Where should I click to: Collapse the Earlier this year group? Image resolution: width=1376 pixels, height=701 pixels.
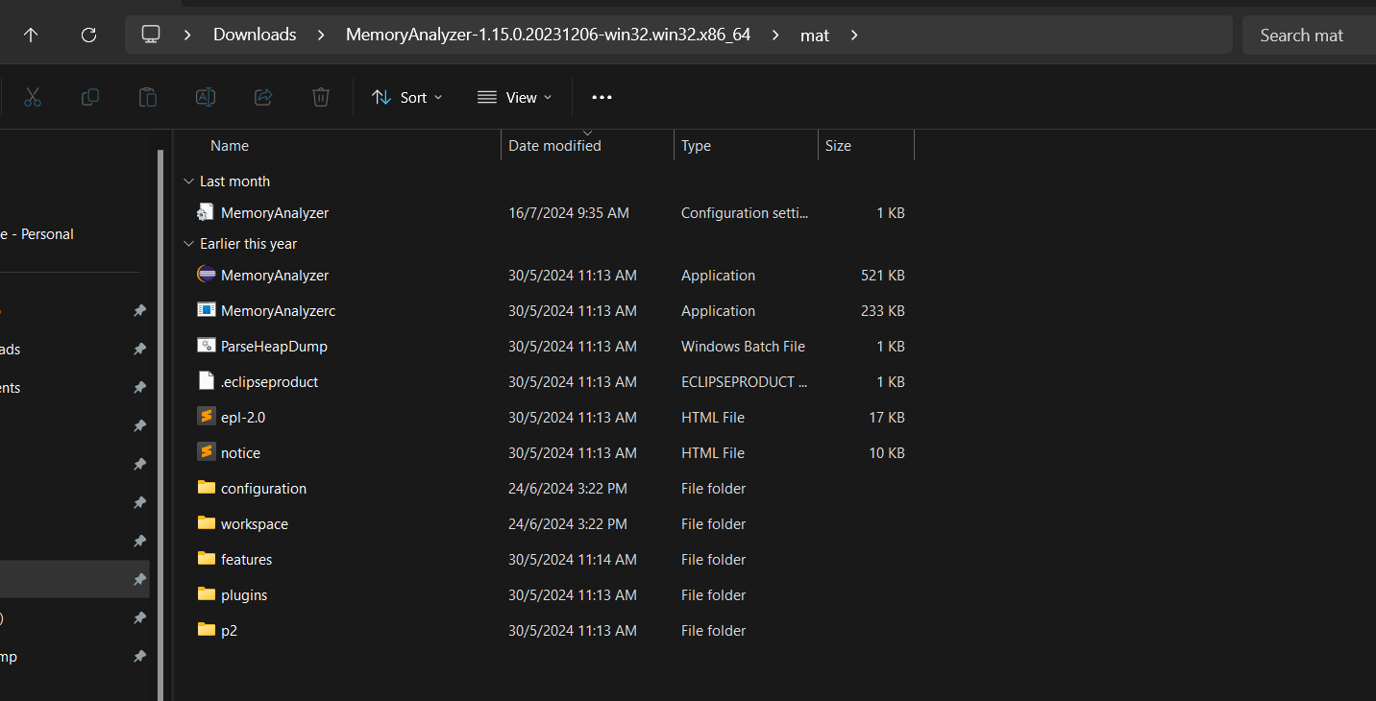[x=188, y=244]
